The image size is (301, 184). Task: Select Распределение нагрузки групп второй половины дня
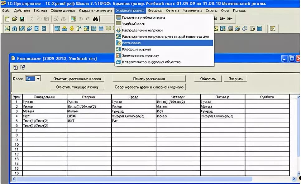pyautogui.click(x=164, y=36)
